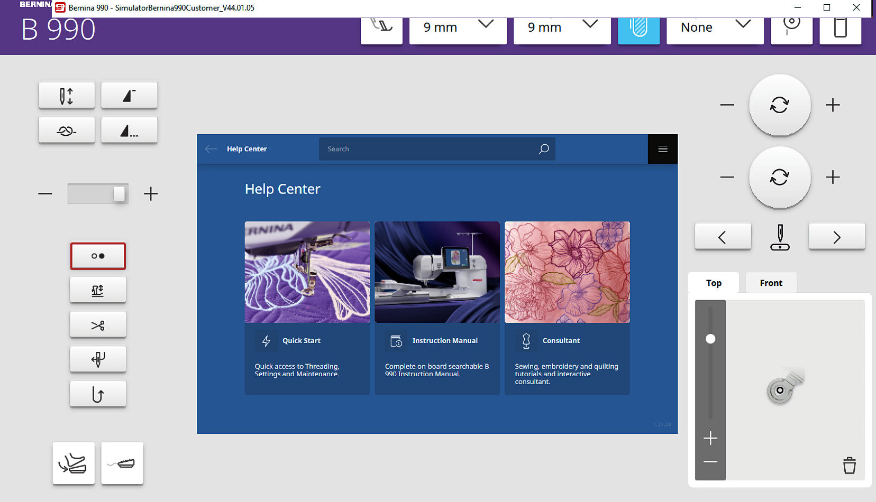The height and width of the screenshot is (502, 876).
Task: Click plus beside the upper multifunction knob
Action: [x=833, y=105]
